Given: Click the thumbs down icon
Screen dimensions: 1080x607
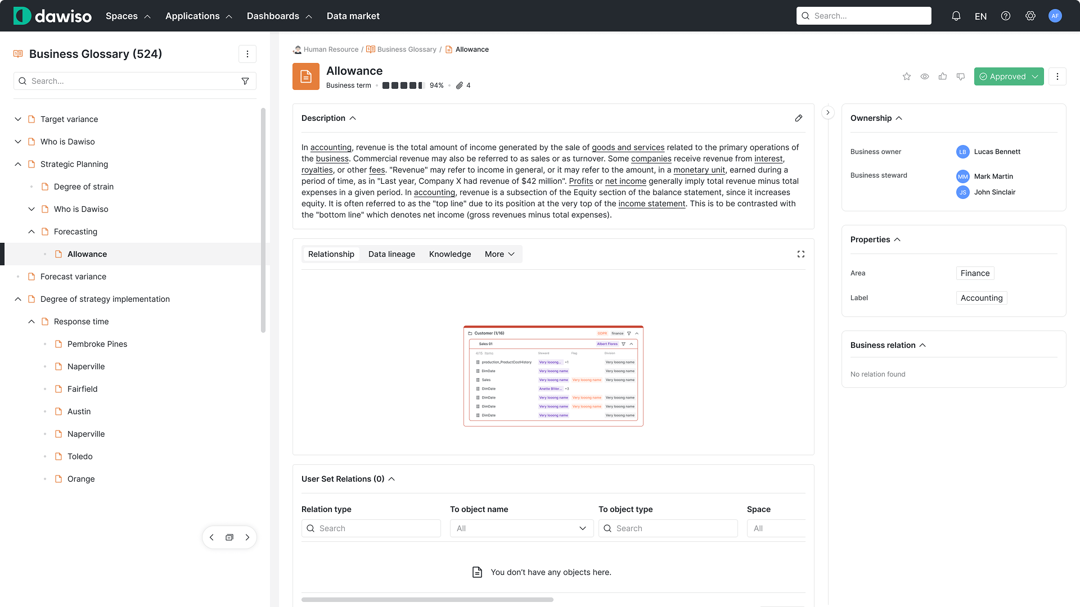Looking at the screenshot, I should click(x=961, y=76).
